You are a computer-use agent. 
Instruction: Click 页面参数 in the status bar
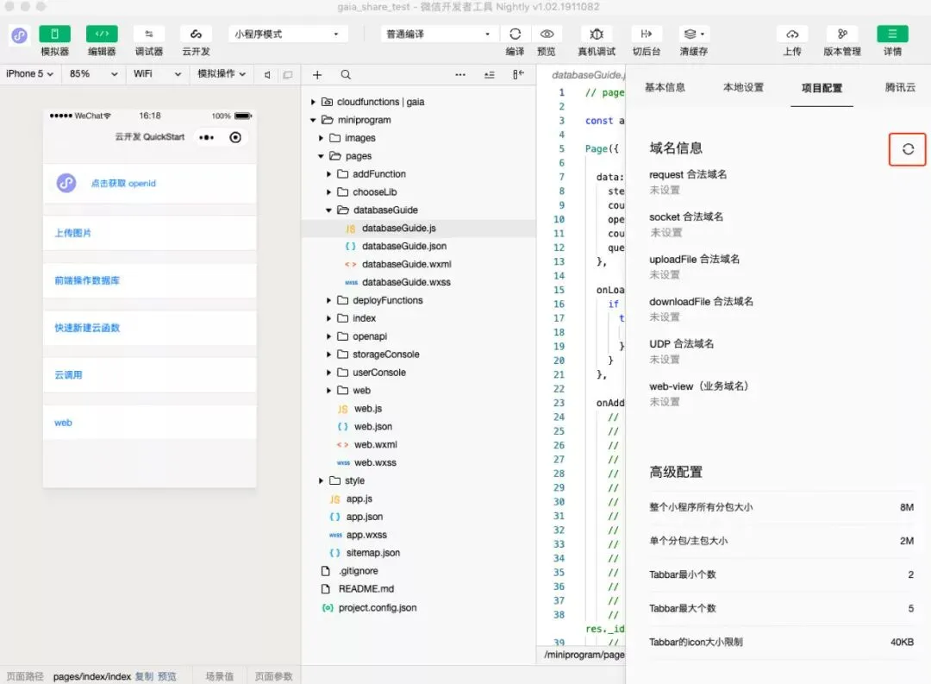[x=273, y=676]
